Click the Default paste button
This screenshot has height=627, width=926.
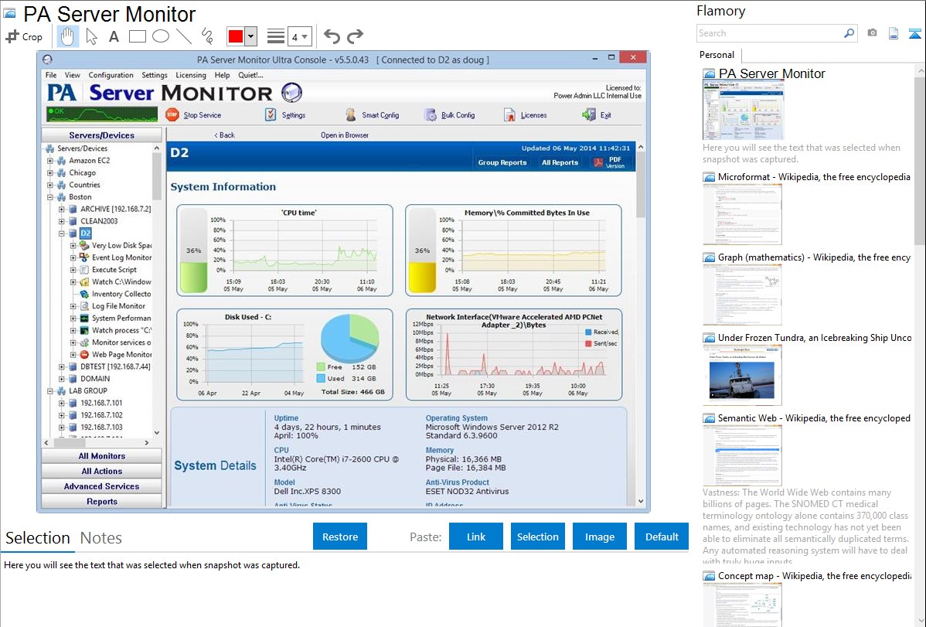[662, 537]
